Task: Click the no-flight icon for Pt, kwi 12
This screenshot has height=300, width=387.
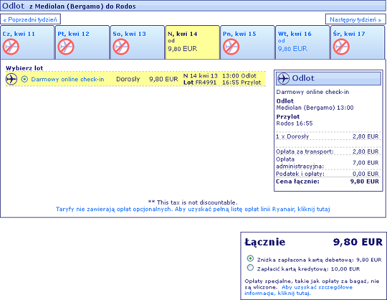Action: tap(66, 47)
